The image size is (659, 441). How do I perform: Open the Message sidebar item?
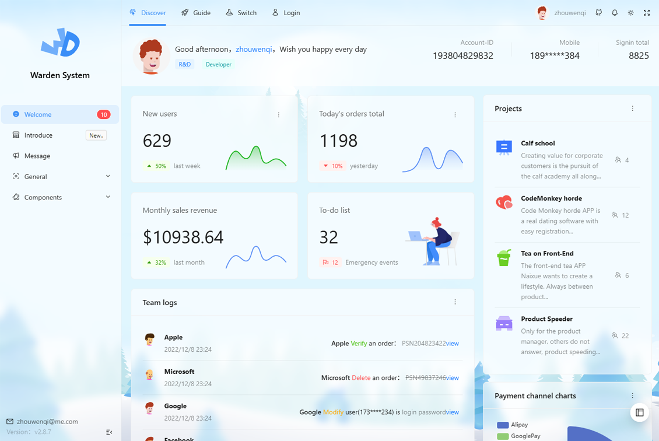[x=37, y=156]
